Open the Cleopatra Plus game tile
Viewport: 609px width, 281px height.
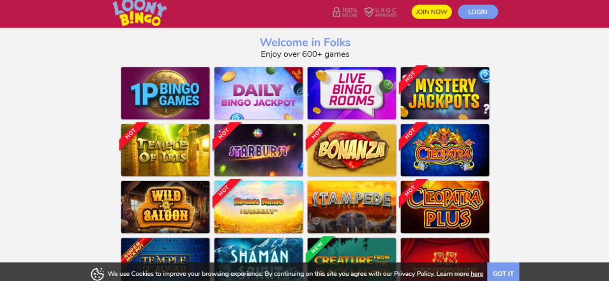point(445,207)
